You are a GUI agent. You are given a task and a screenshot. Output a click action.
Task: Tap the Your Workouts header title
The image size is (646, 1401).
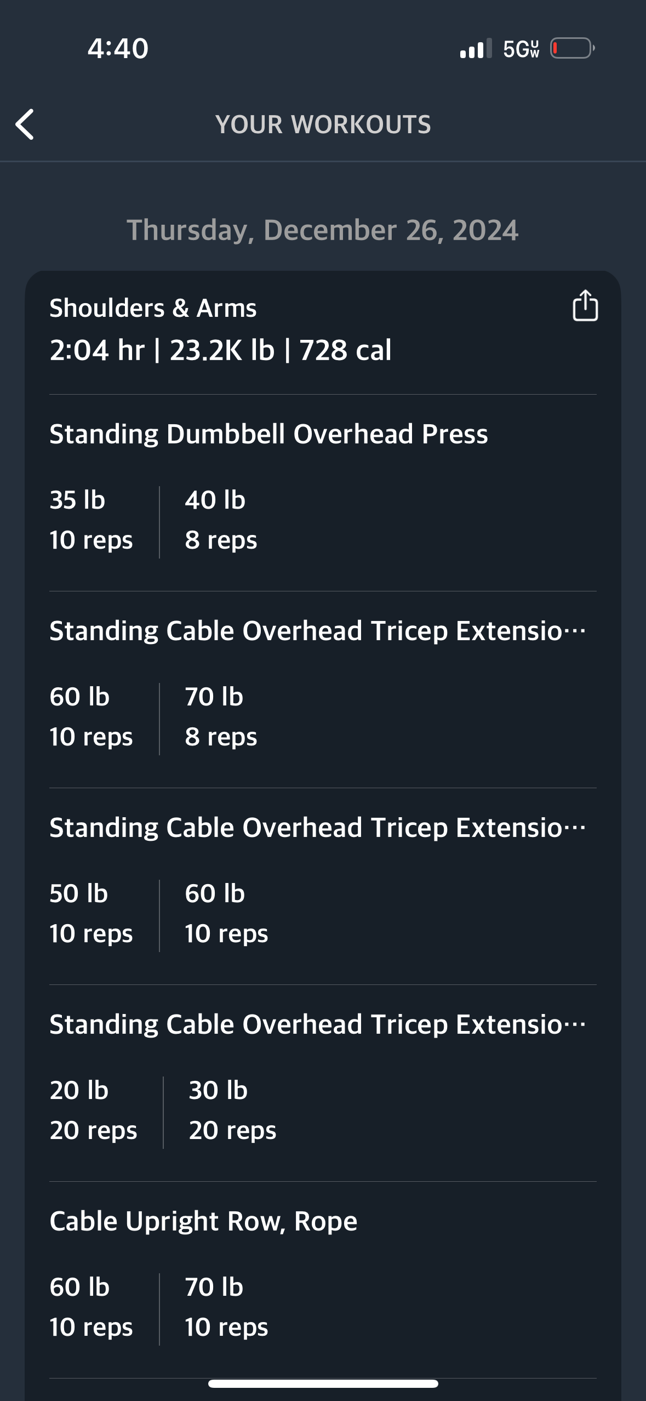(323, 124)
